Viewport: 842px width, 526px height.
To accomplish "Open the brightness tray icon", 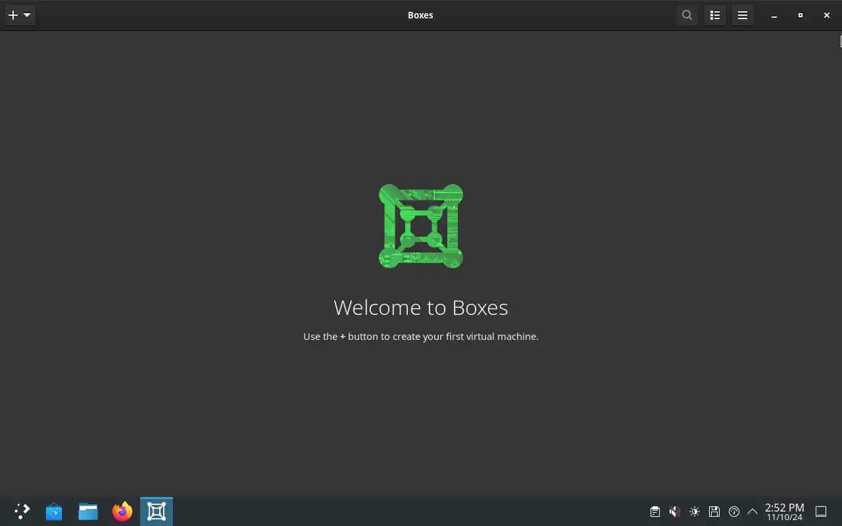I will pyautogui.click(x=695, y=512).
